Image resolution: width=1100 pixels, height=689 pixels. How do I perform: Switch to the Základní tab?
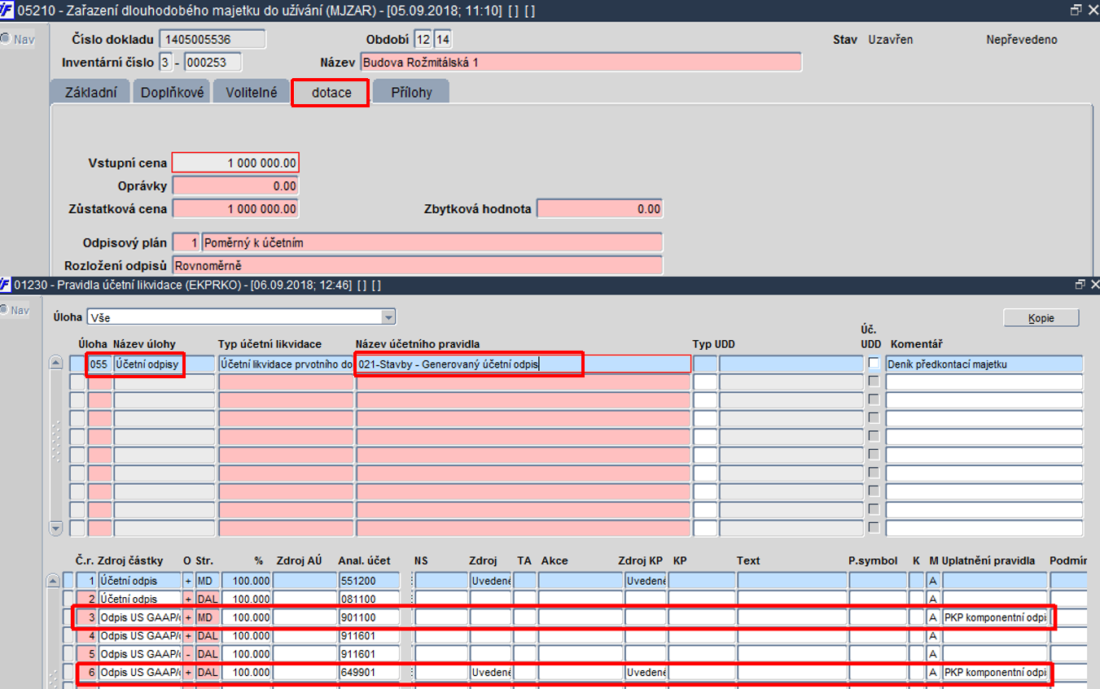coord(90,92)
